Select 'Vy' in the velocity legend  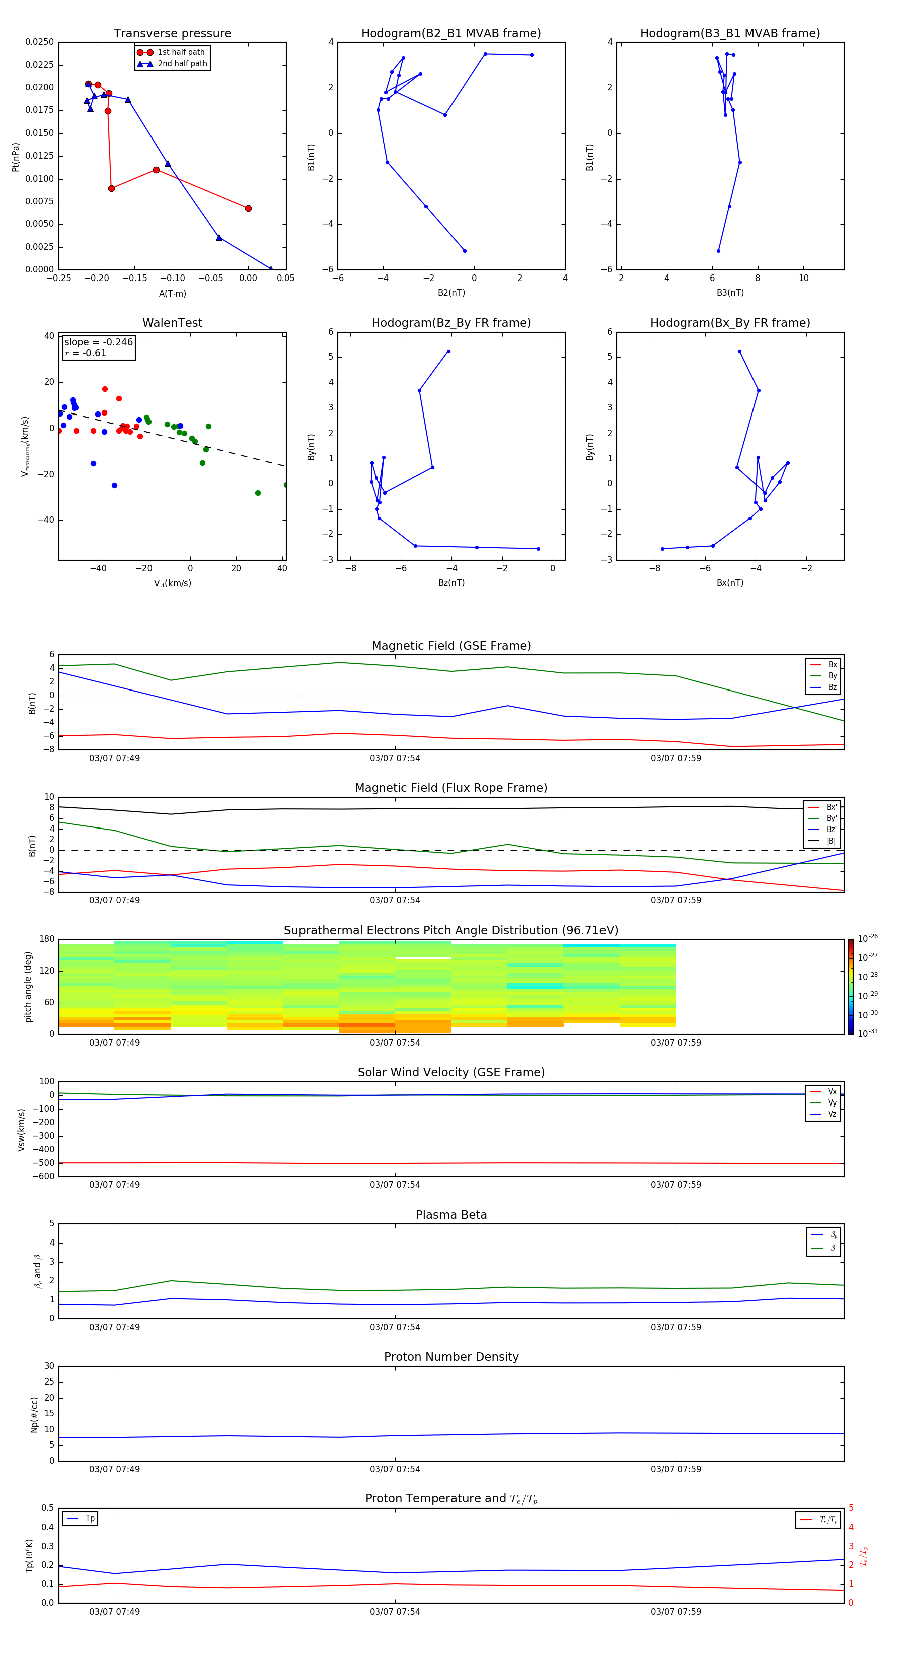click(x=823, y=1102)
